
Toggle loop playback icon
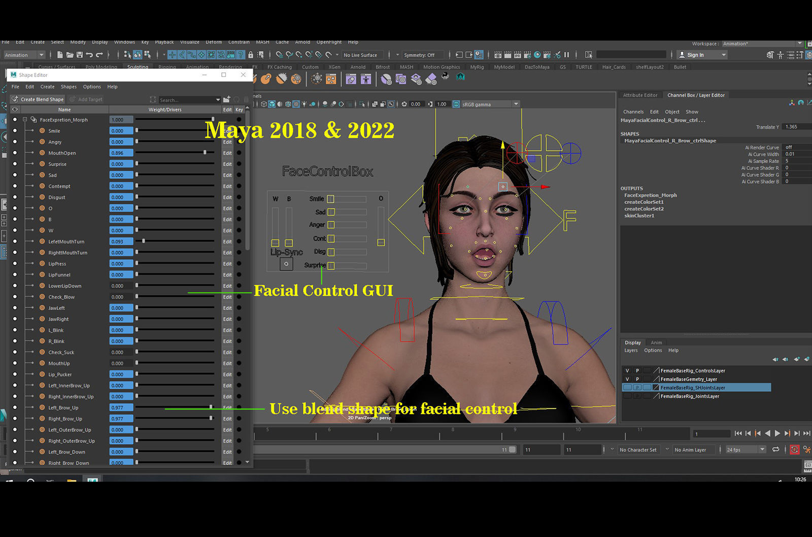click(x=776, y=449)
